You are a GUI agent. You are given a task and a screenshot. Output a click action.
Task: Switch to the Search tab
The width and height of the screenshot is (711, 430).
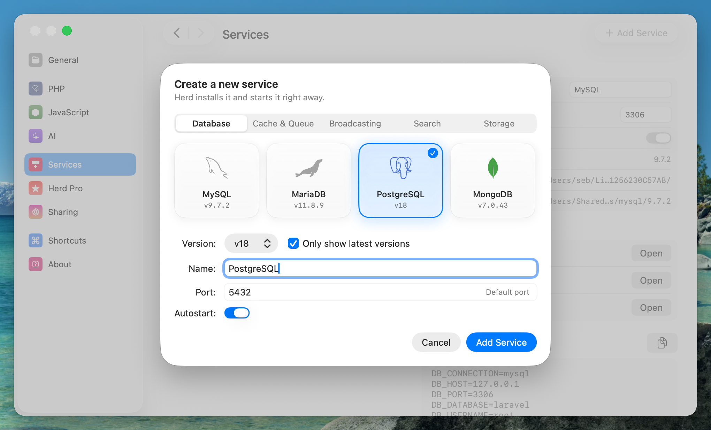pos(427,123)
